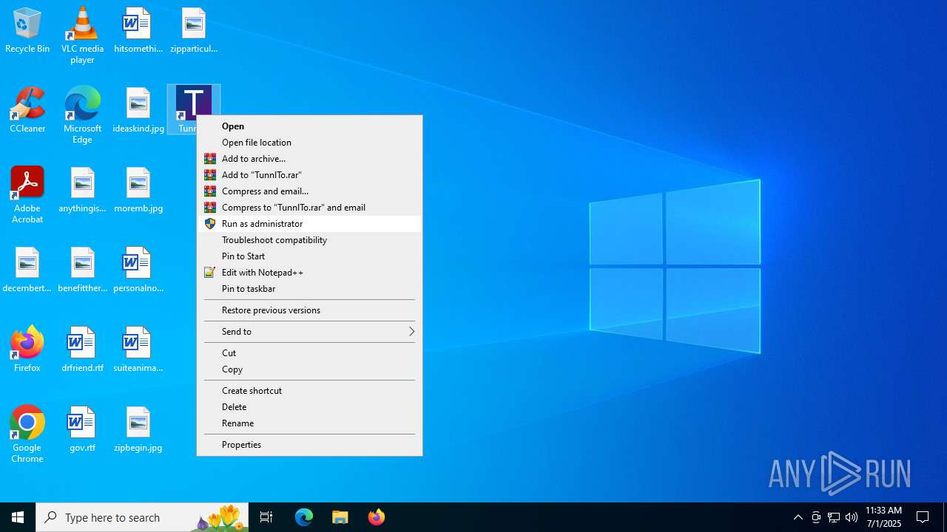Choose Pin to taskbar

[x=309, y=289]
